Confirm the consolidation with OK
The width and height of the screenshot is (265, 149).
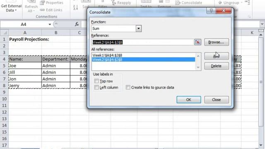[x=189, y=100]
